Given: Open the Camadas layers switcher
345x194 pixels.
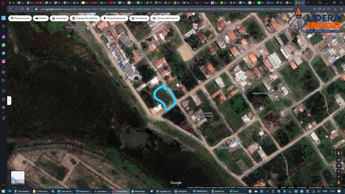Looking at the screenshot, I should [x=18, y=178].
